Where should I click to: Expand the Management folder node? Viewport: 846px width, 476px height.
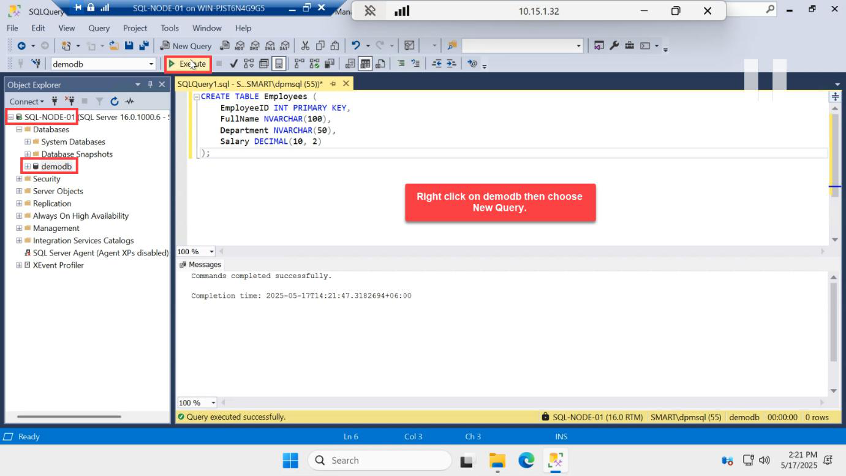19,229
